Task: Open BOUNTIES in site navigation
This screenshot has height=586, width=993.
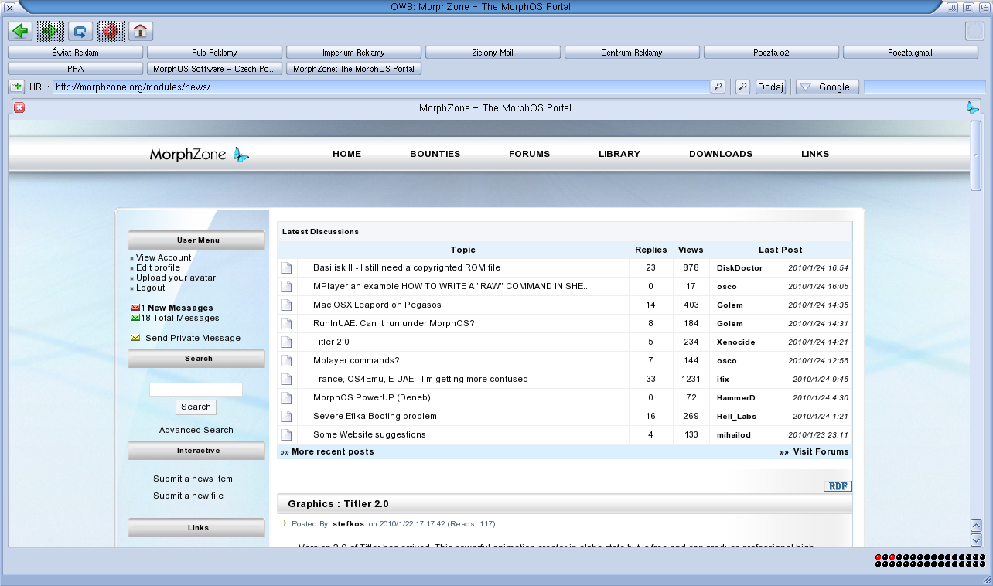Action: pyautogui.click(x=435, y=154)
